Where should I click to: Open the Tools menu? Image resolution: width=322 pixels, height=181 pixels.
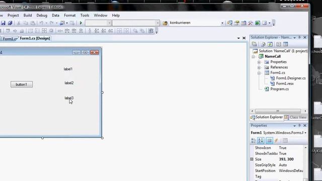[x=85, y=16]
